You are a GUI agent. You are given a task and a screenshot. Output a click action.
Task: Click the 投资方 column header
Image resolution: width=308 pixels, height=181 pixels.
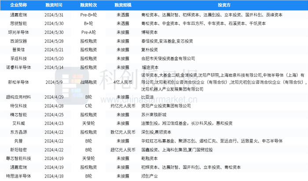coord(224,5)
